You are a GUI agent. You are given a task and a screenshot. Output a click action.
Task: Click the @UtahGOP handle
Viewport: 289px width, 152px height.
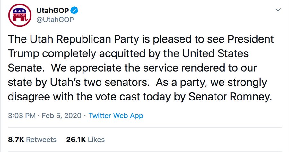click(55, 20)
